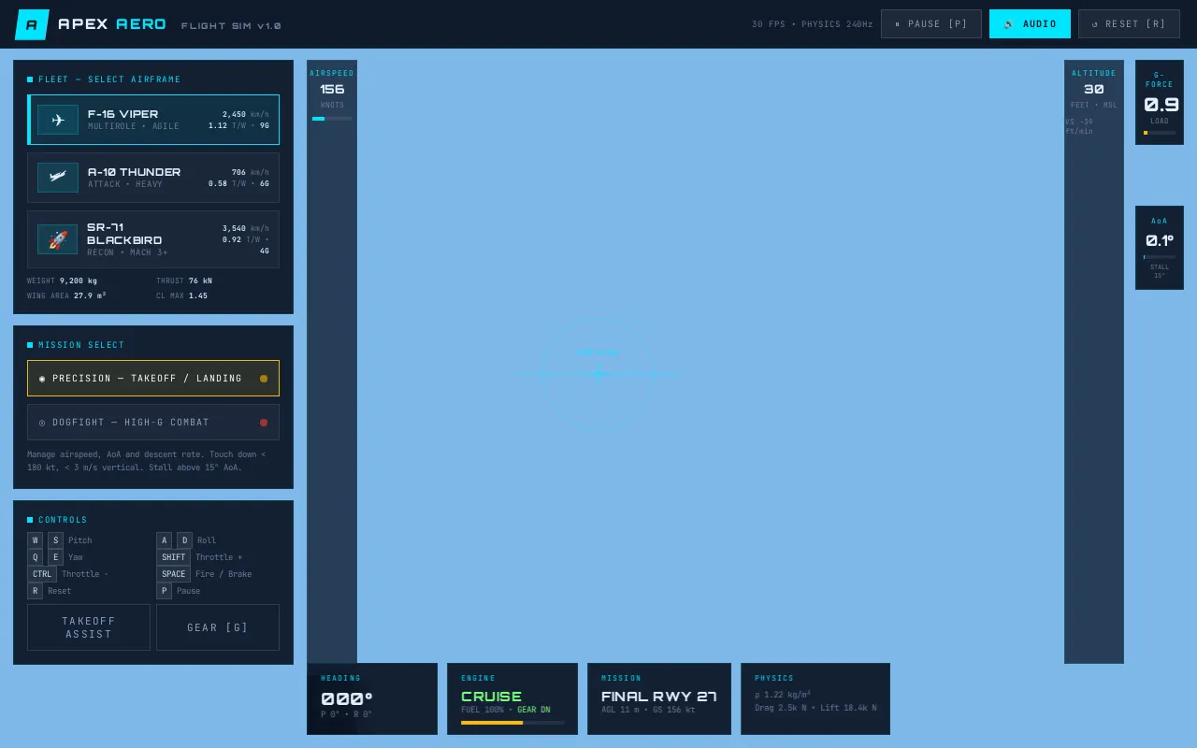Image resolution: width=1197 pixels, height=748 pixels.
Task: Click the SR-71 top speed 3,540 km/h
Action: click(246, 228)
